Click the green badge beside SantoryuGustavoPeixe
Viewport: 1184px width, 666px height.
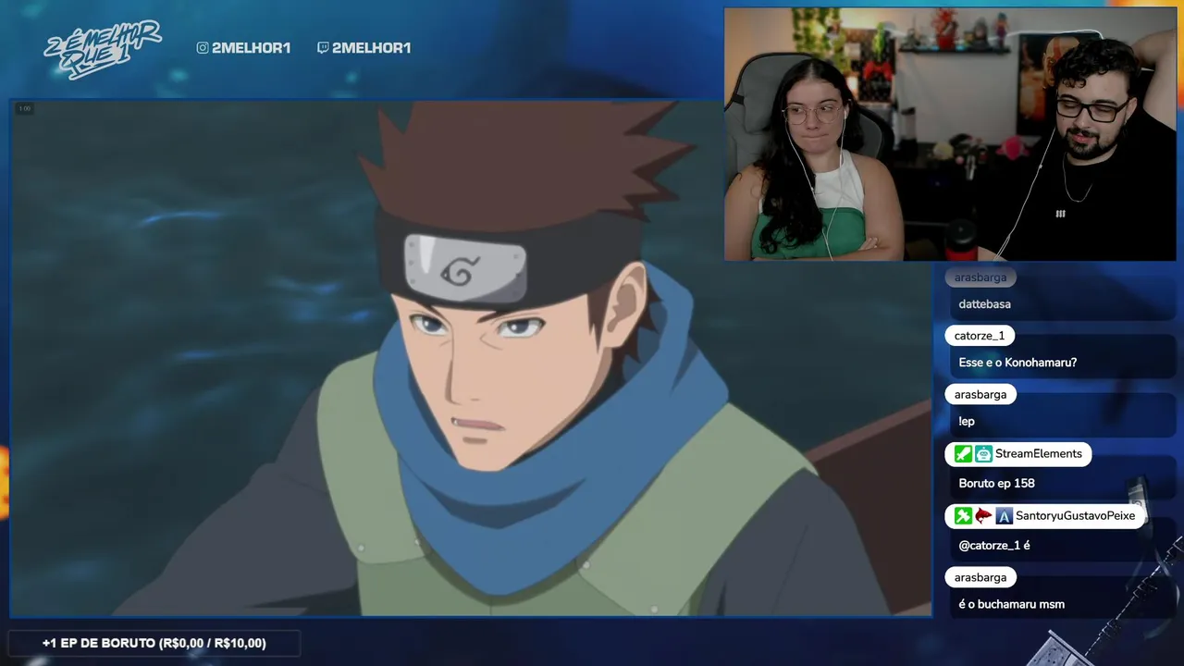click(x=963, y=516)
